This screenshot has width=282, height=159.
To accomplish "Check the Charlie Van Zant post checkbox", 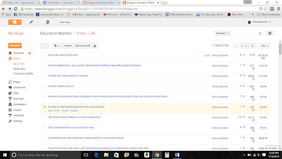I will [45, 76].
